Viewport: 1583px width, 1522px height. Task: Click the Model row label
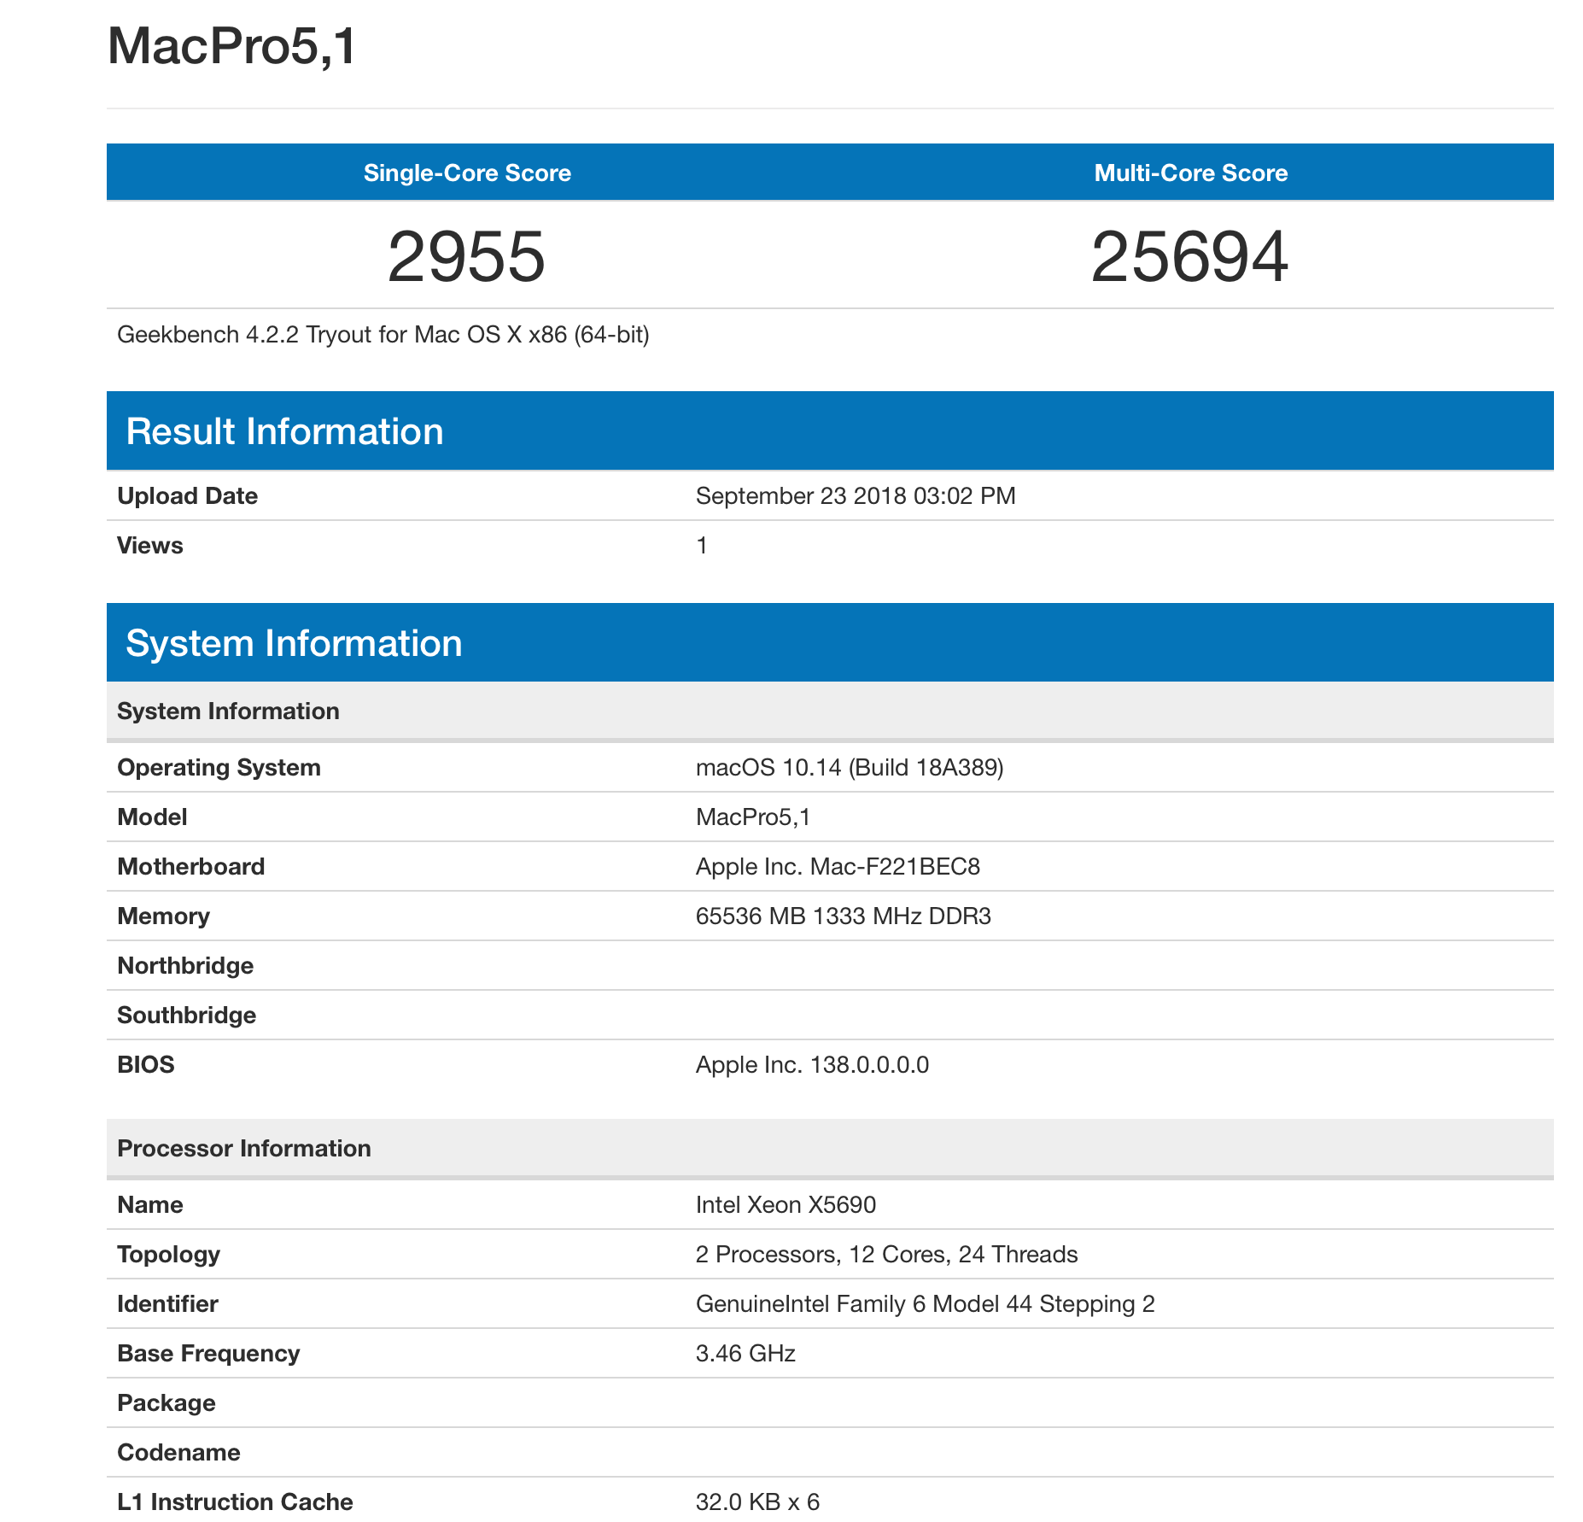(152, 817)
